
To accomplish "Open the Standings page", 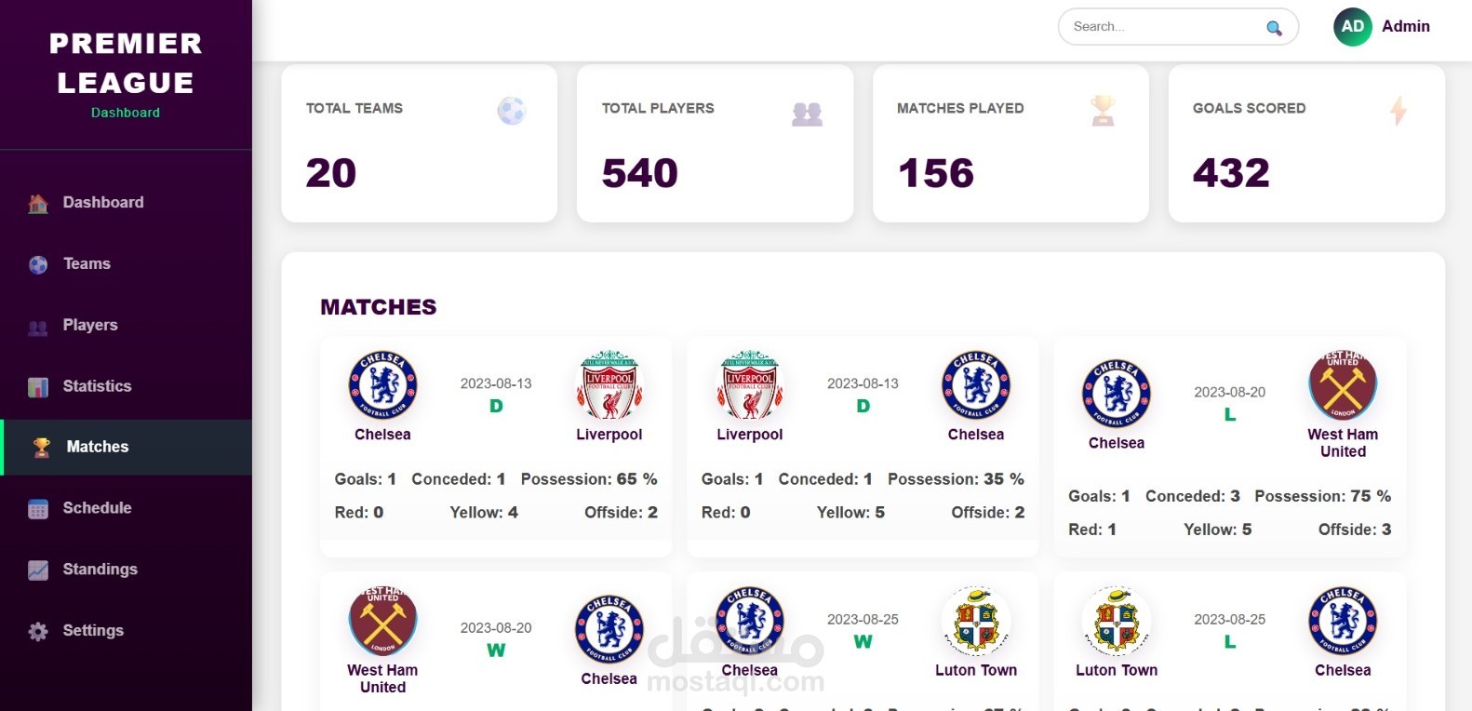I will [100, 569].
